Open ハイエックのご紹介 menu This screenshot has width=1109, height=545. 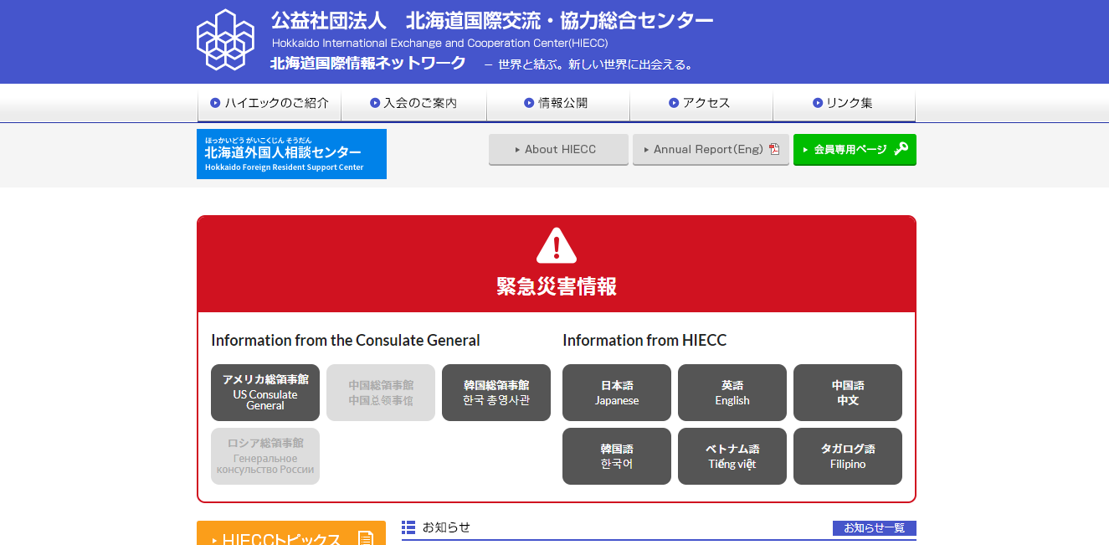pos(270,103)
